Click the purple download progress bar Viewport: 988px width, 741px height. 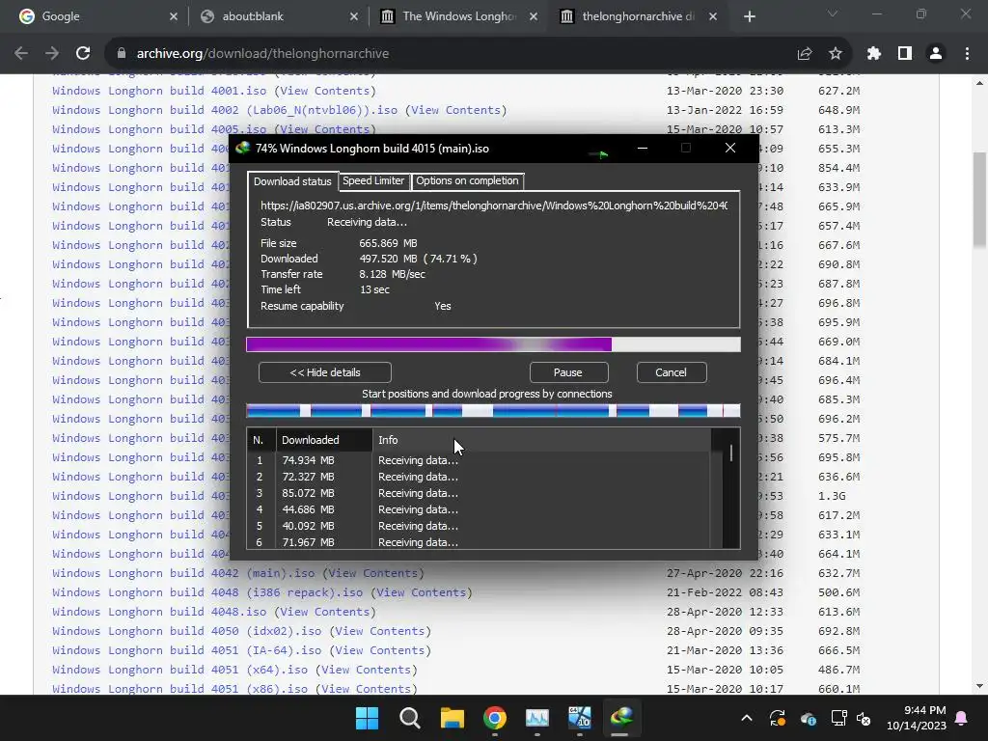point(493,344)
